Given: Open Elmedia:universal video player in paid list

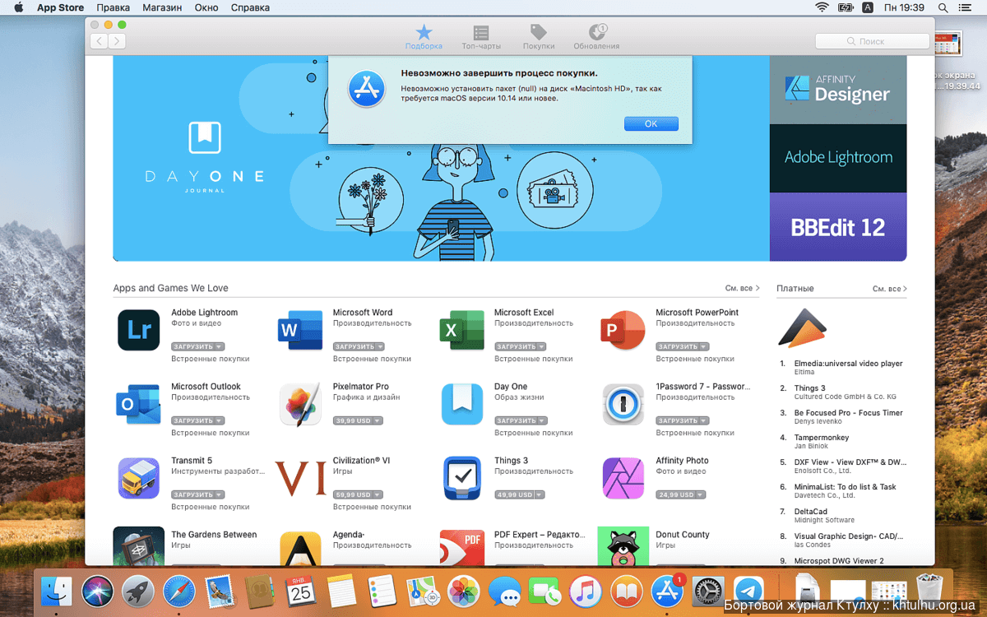Looking at the screenshot, I should [848, 364].
